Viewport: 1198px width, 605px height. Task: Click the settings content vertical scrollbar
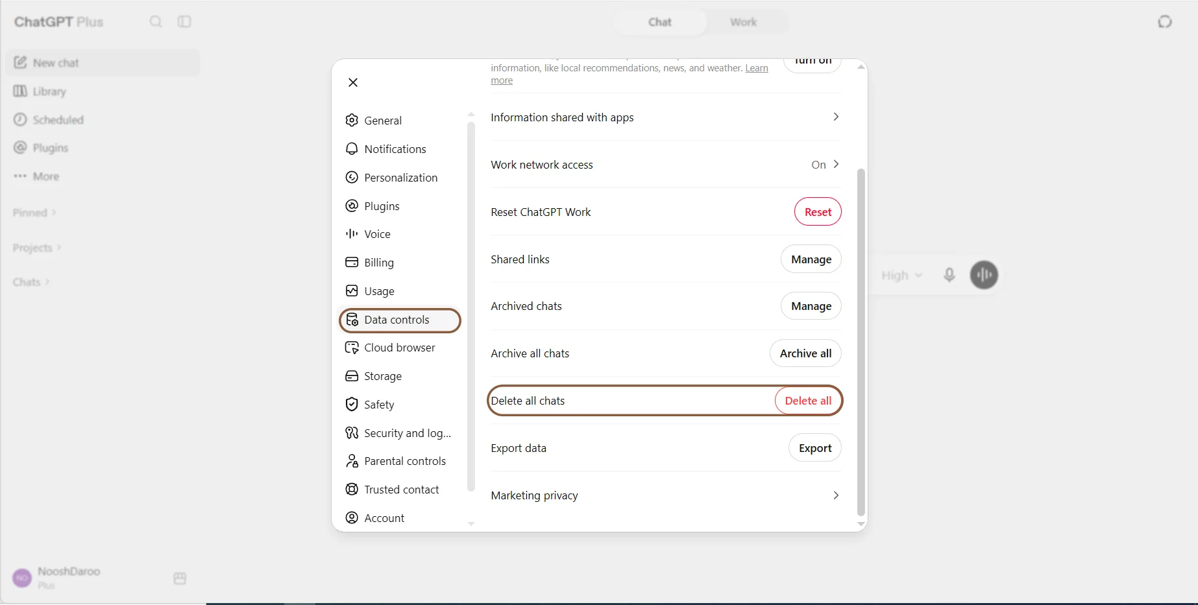tap(861, 342)
